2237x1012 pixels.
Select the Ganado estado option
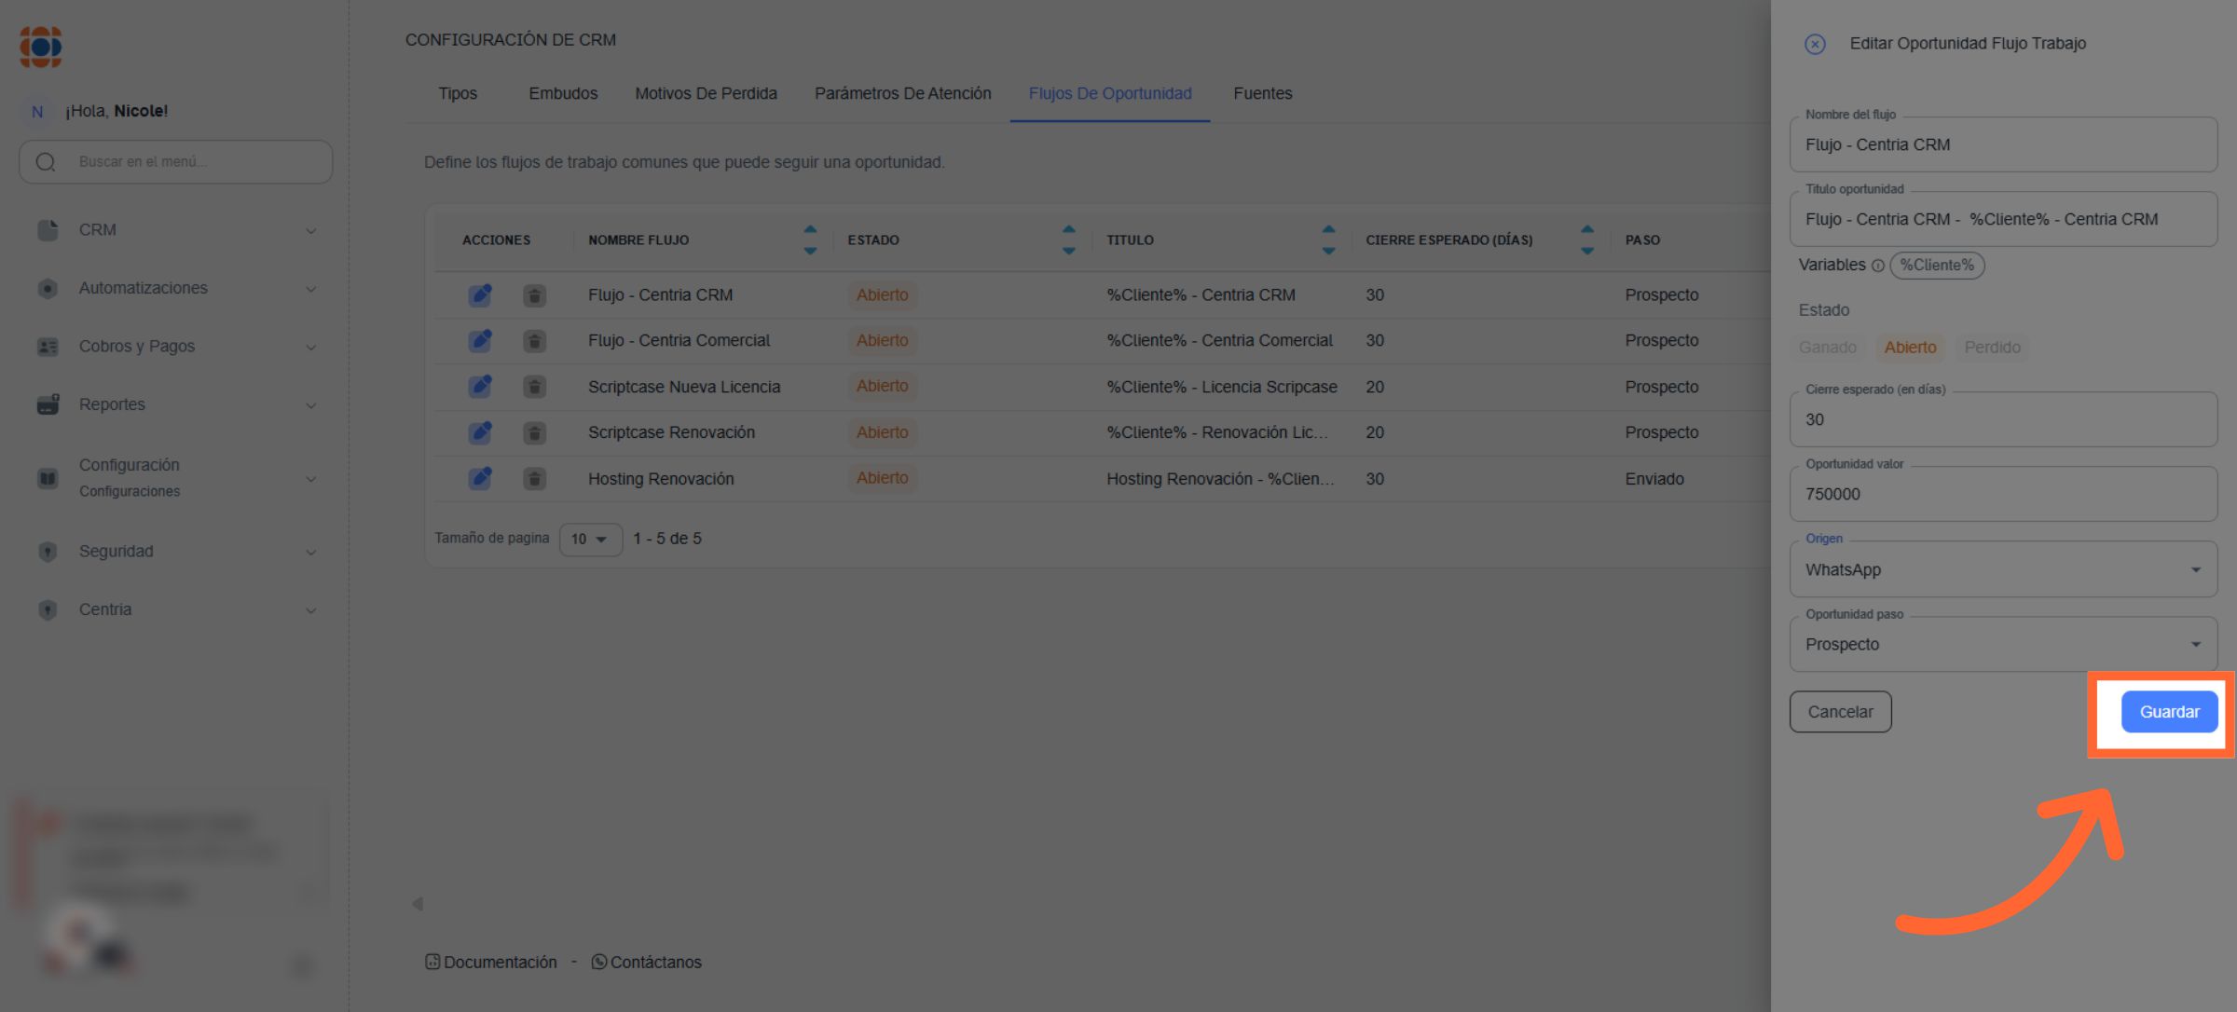coord(1827,348)
